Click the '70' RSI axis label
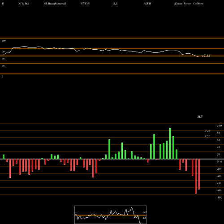This screenshot has width=224, height=224. coord(3,52)
